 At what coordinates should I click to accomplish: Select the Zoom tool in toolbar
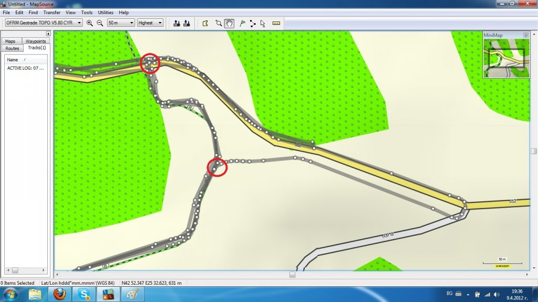(219, 23)
